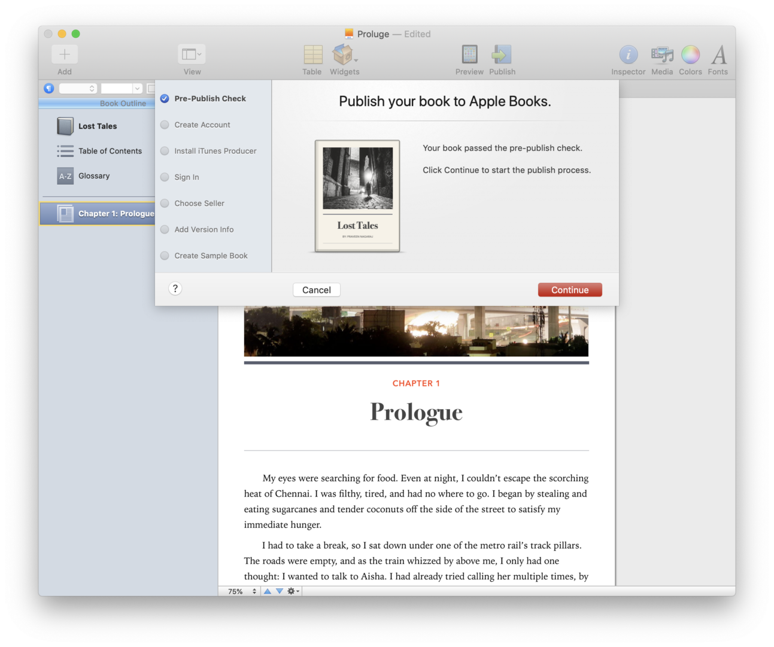This screenshot has height=647, width=774.
Task: Click the Choose Seller step label
Action: [x=199, y=203]
